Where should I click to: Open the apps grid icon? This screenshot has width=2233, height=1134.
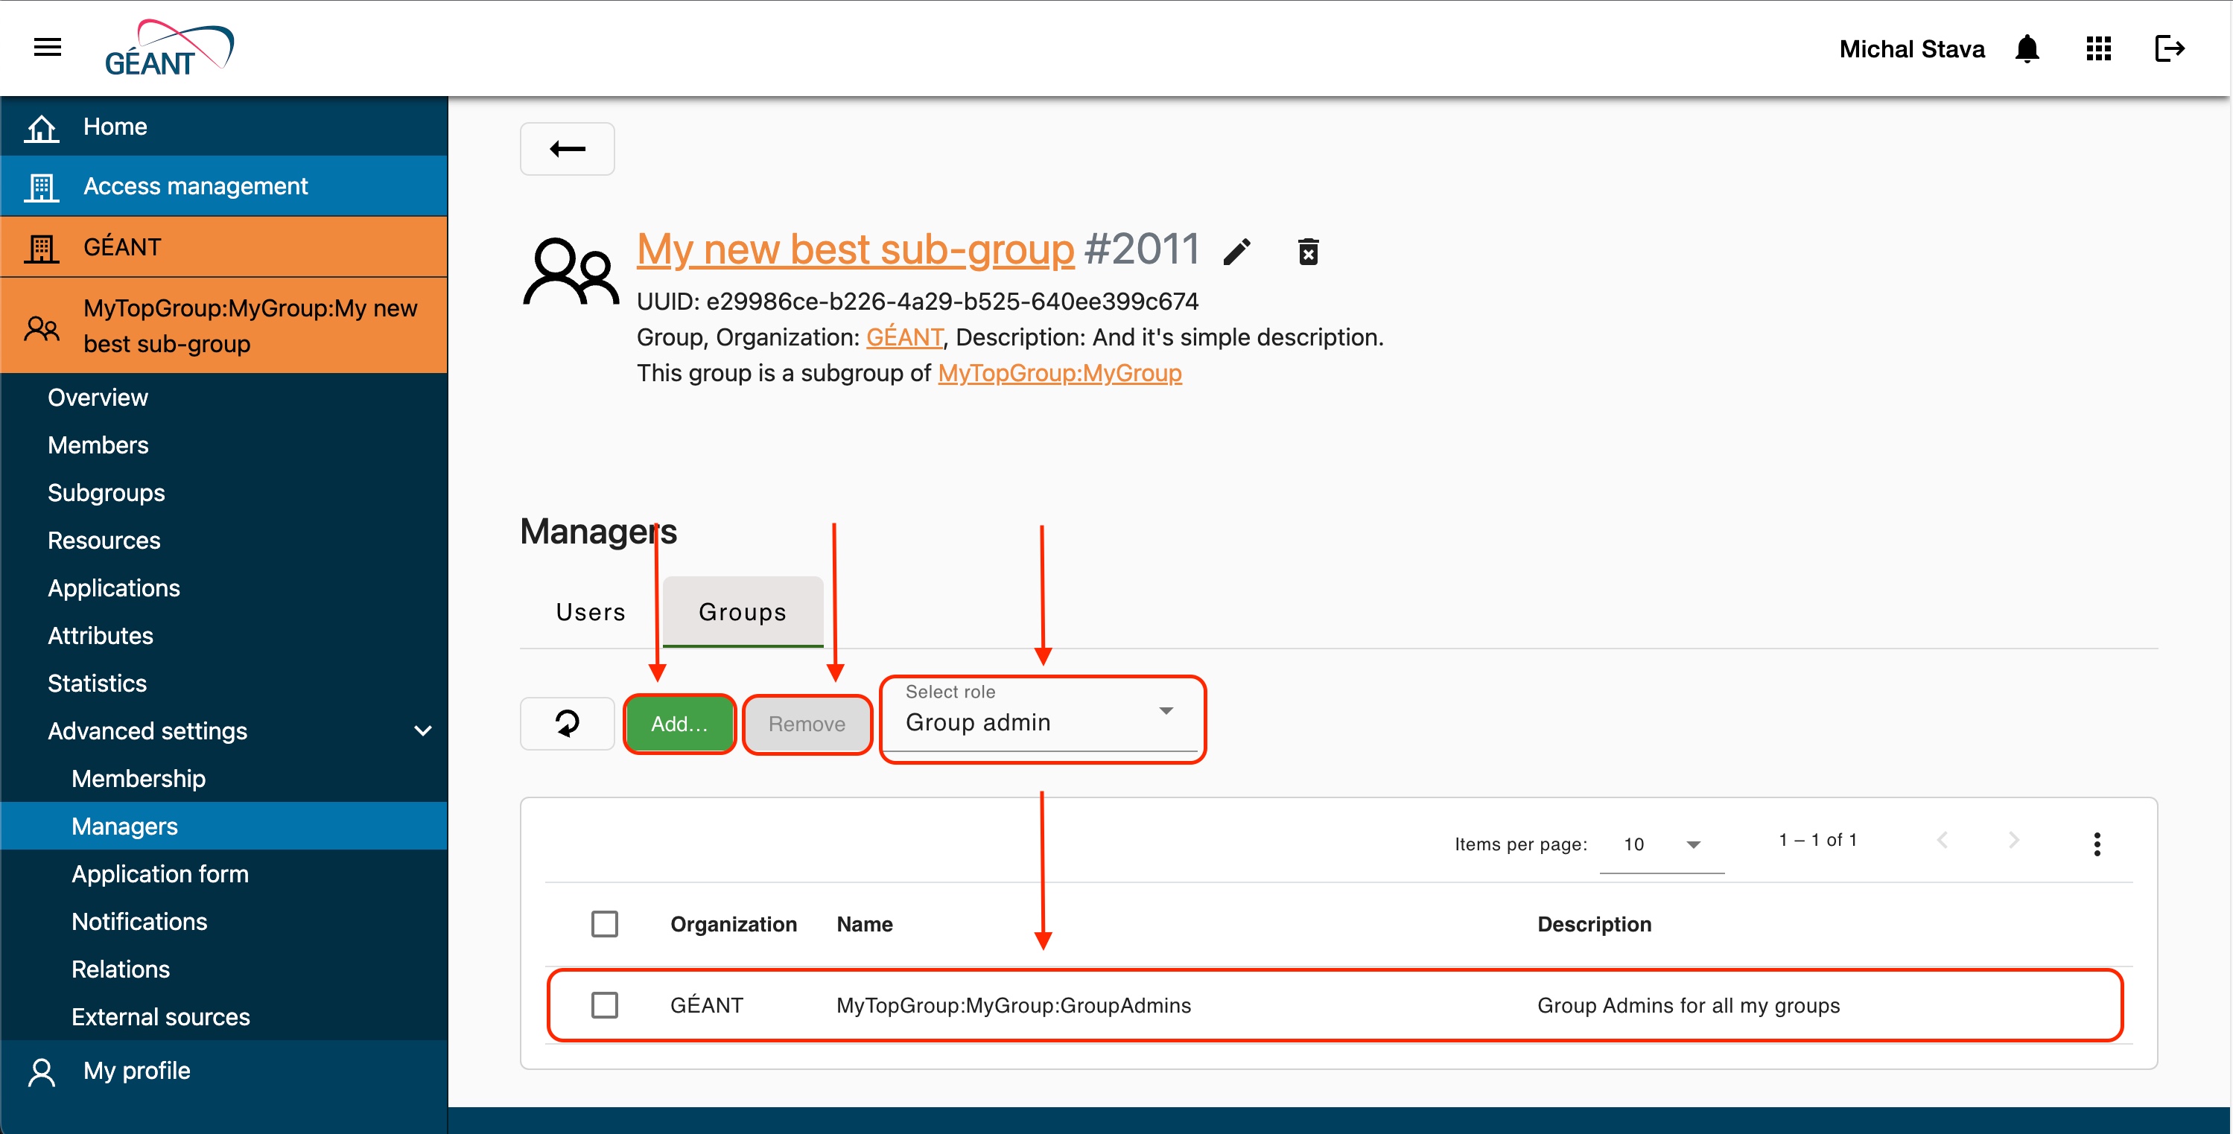click(x=2097, y=48)
